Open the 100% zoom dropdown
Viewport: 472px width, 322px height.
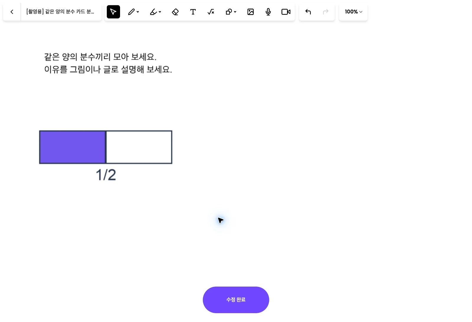point(353,12)
